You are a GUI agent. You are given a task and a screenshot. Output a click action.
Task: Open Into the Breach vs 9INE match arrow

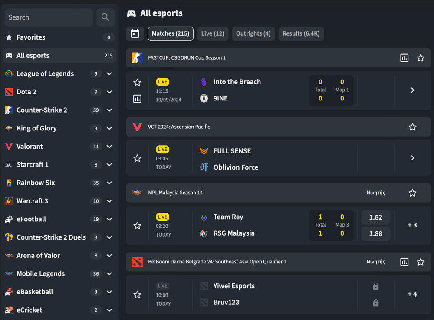tap(412, 90)
